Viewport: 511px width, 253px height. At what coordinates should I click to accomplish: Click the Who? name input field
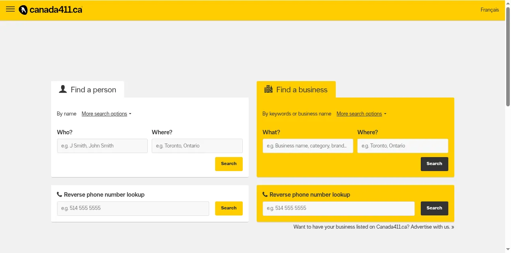(102, 146)
